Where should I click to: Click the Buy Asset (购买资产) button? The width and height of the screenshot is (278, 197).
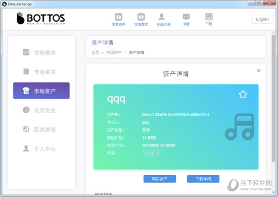point(160,179)
